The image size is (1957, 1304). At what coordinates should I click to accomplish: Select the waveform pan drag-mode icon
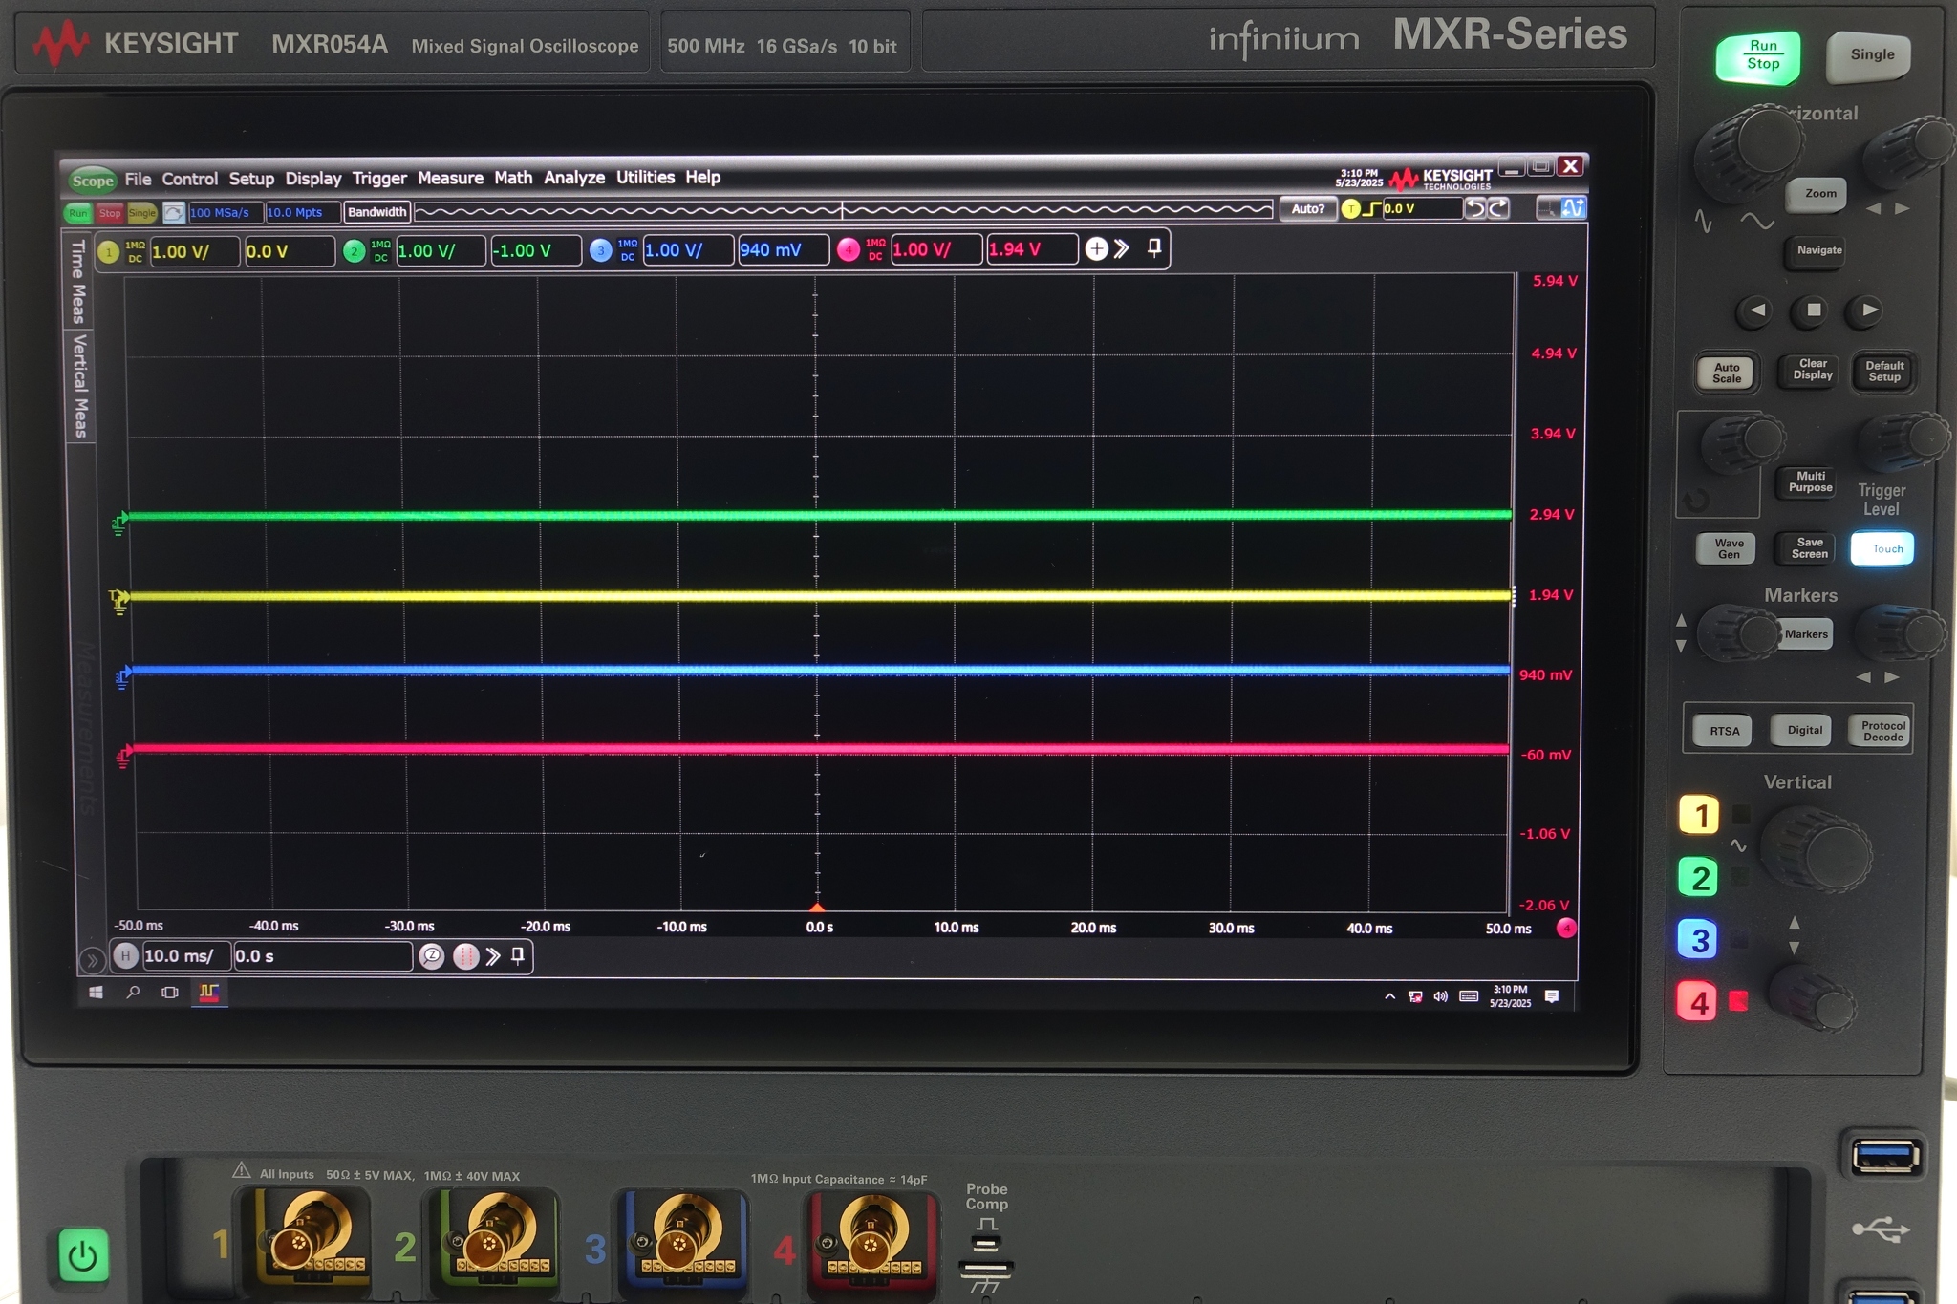pyautogui.click(x=1573, y=208)
